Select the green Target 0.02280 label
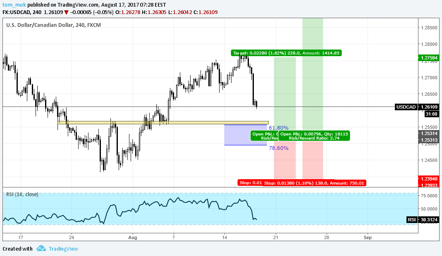The image size is (442, 256). click(286, 53)
